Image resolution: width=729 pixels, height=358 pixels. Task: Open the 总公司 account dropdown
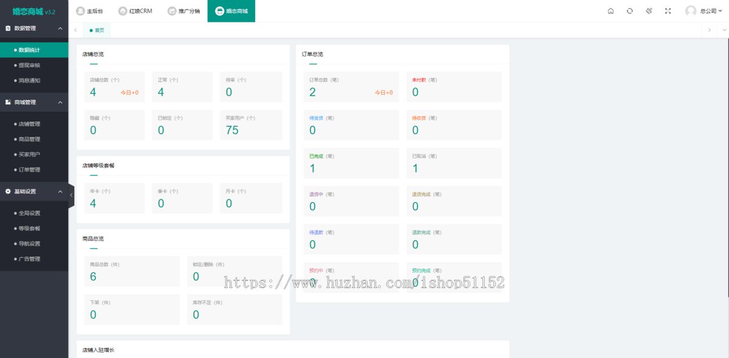point(713,11)
